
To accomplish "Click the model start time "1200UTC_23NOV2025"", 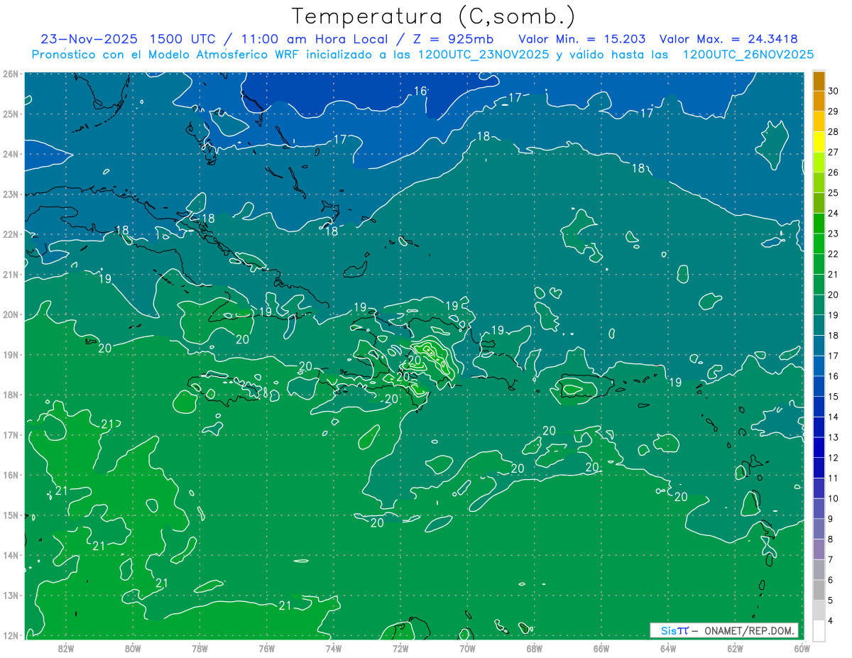I will click(x=483, y=55).
